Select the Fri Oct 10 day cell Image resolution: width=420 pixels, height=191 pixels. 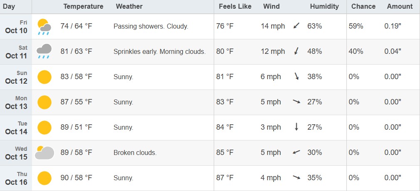click(17, 27)
